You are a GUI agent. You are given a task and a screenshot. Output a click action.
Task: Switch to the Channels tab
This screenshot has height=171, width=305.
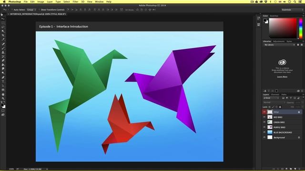coord(275,95)
